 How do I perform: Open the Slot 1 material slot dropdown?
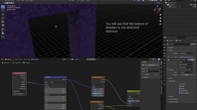click(66, 59)
